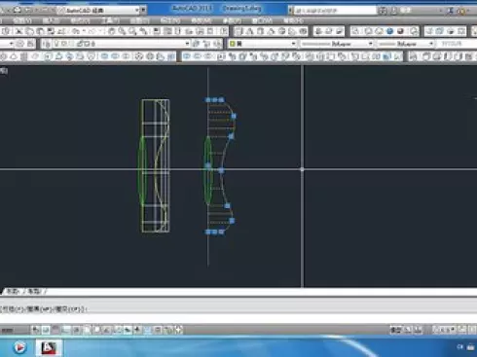The width and height of the screenshot is (477, 357).
Task: Toggle the highlighted blue status bar button
Action: pyautogui.click(x=148, y=330)
